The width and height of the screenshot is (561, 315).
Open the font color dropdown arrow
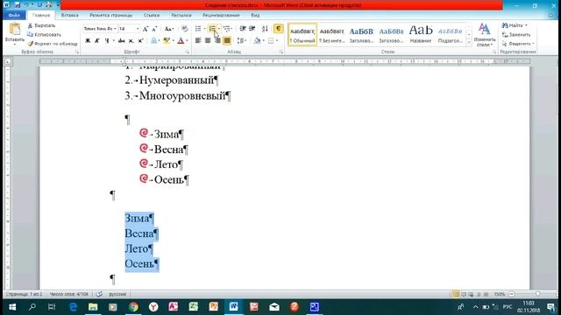187,41
